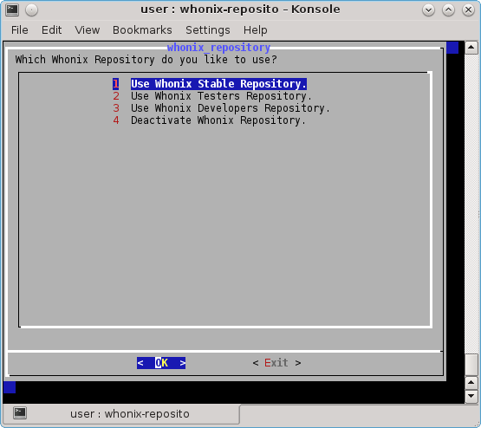
Task: Open the Settings menu
Action: (208, 30)
